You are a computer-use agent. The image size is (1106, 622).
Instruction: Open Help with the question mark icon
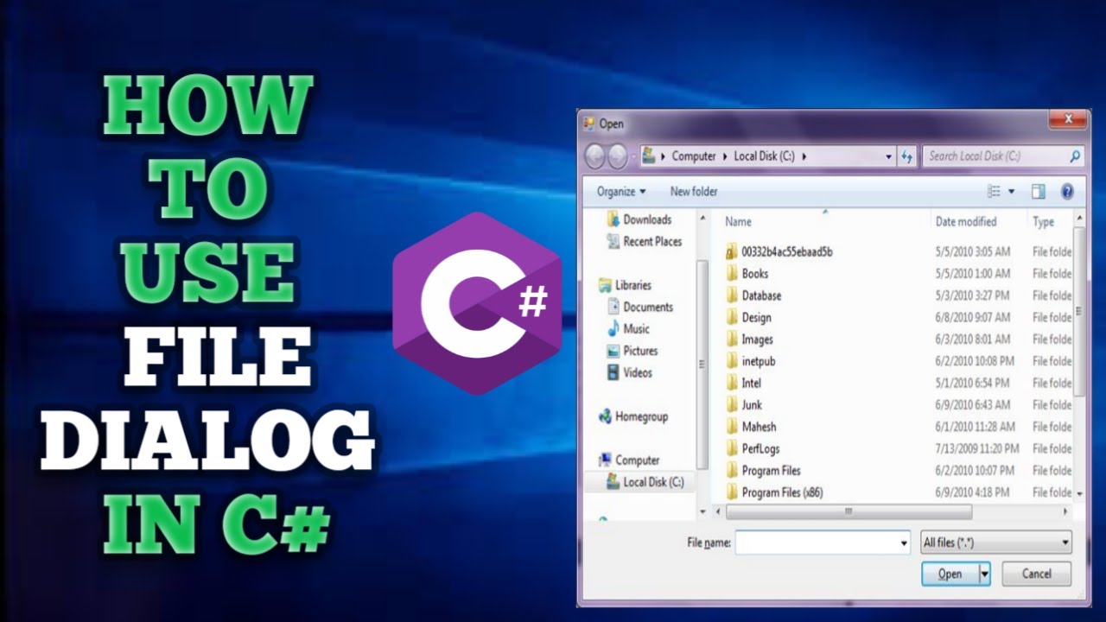[x=1067, y=192]
